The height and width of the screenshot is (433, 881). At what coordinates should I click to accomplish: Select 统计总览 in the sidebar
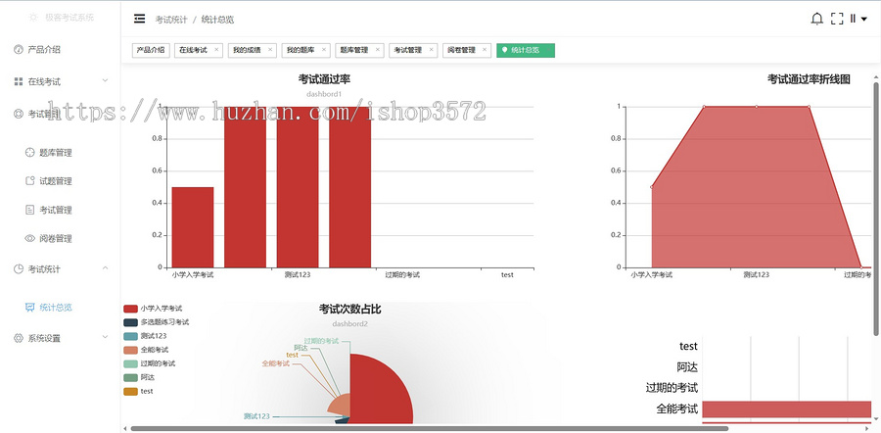point(56,307)
